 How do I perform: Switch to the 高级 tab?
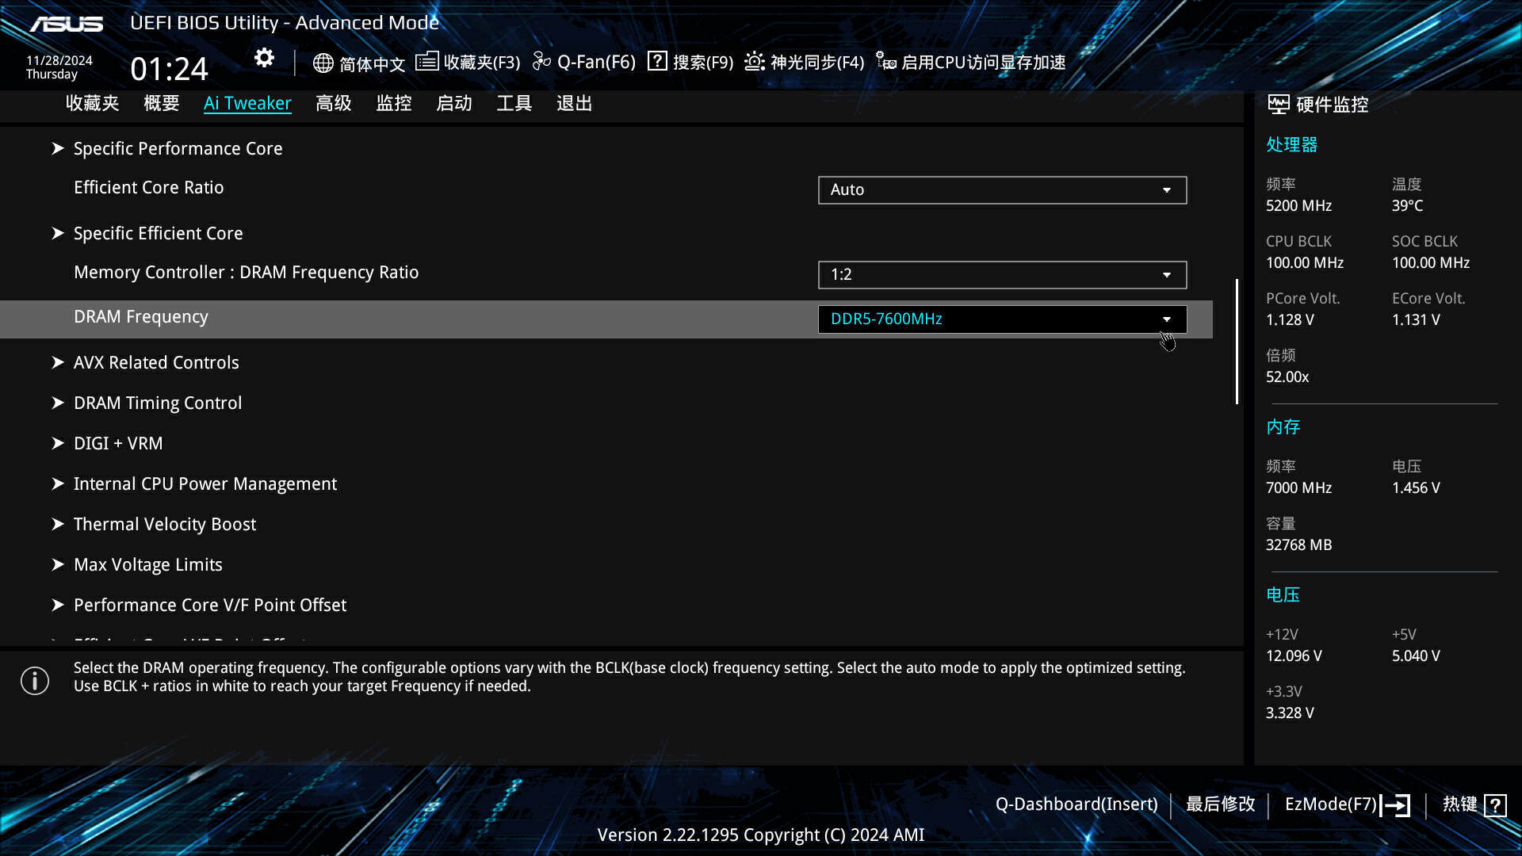334,104
